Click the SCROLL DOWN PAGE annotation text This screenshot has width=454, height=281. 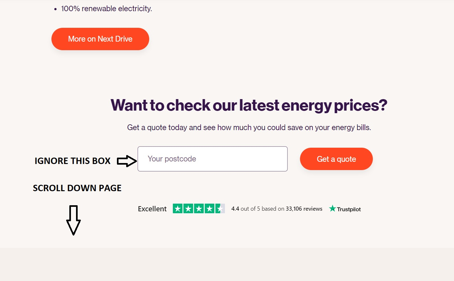pyautogui.click(x=77, y=188)
